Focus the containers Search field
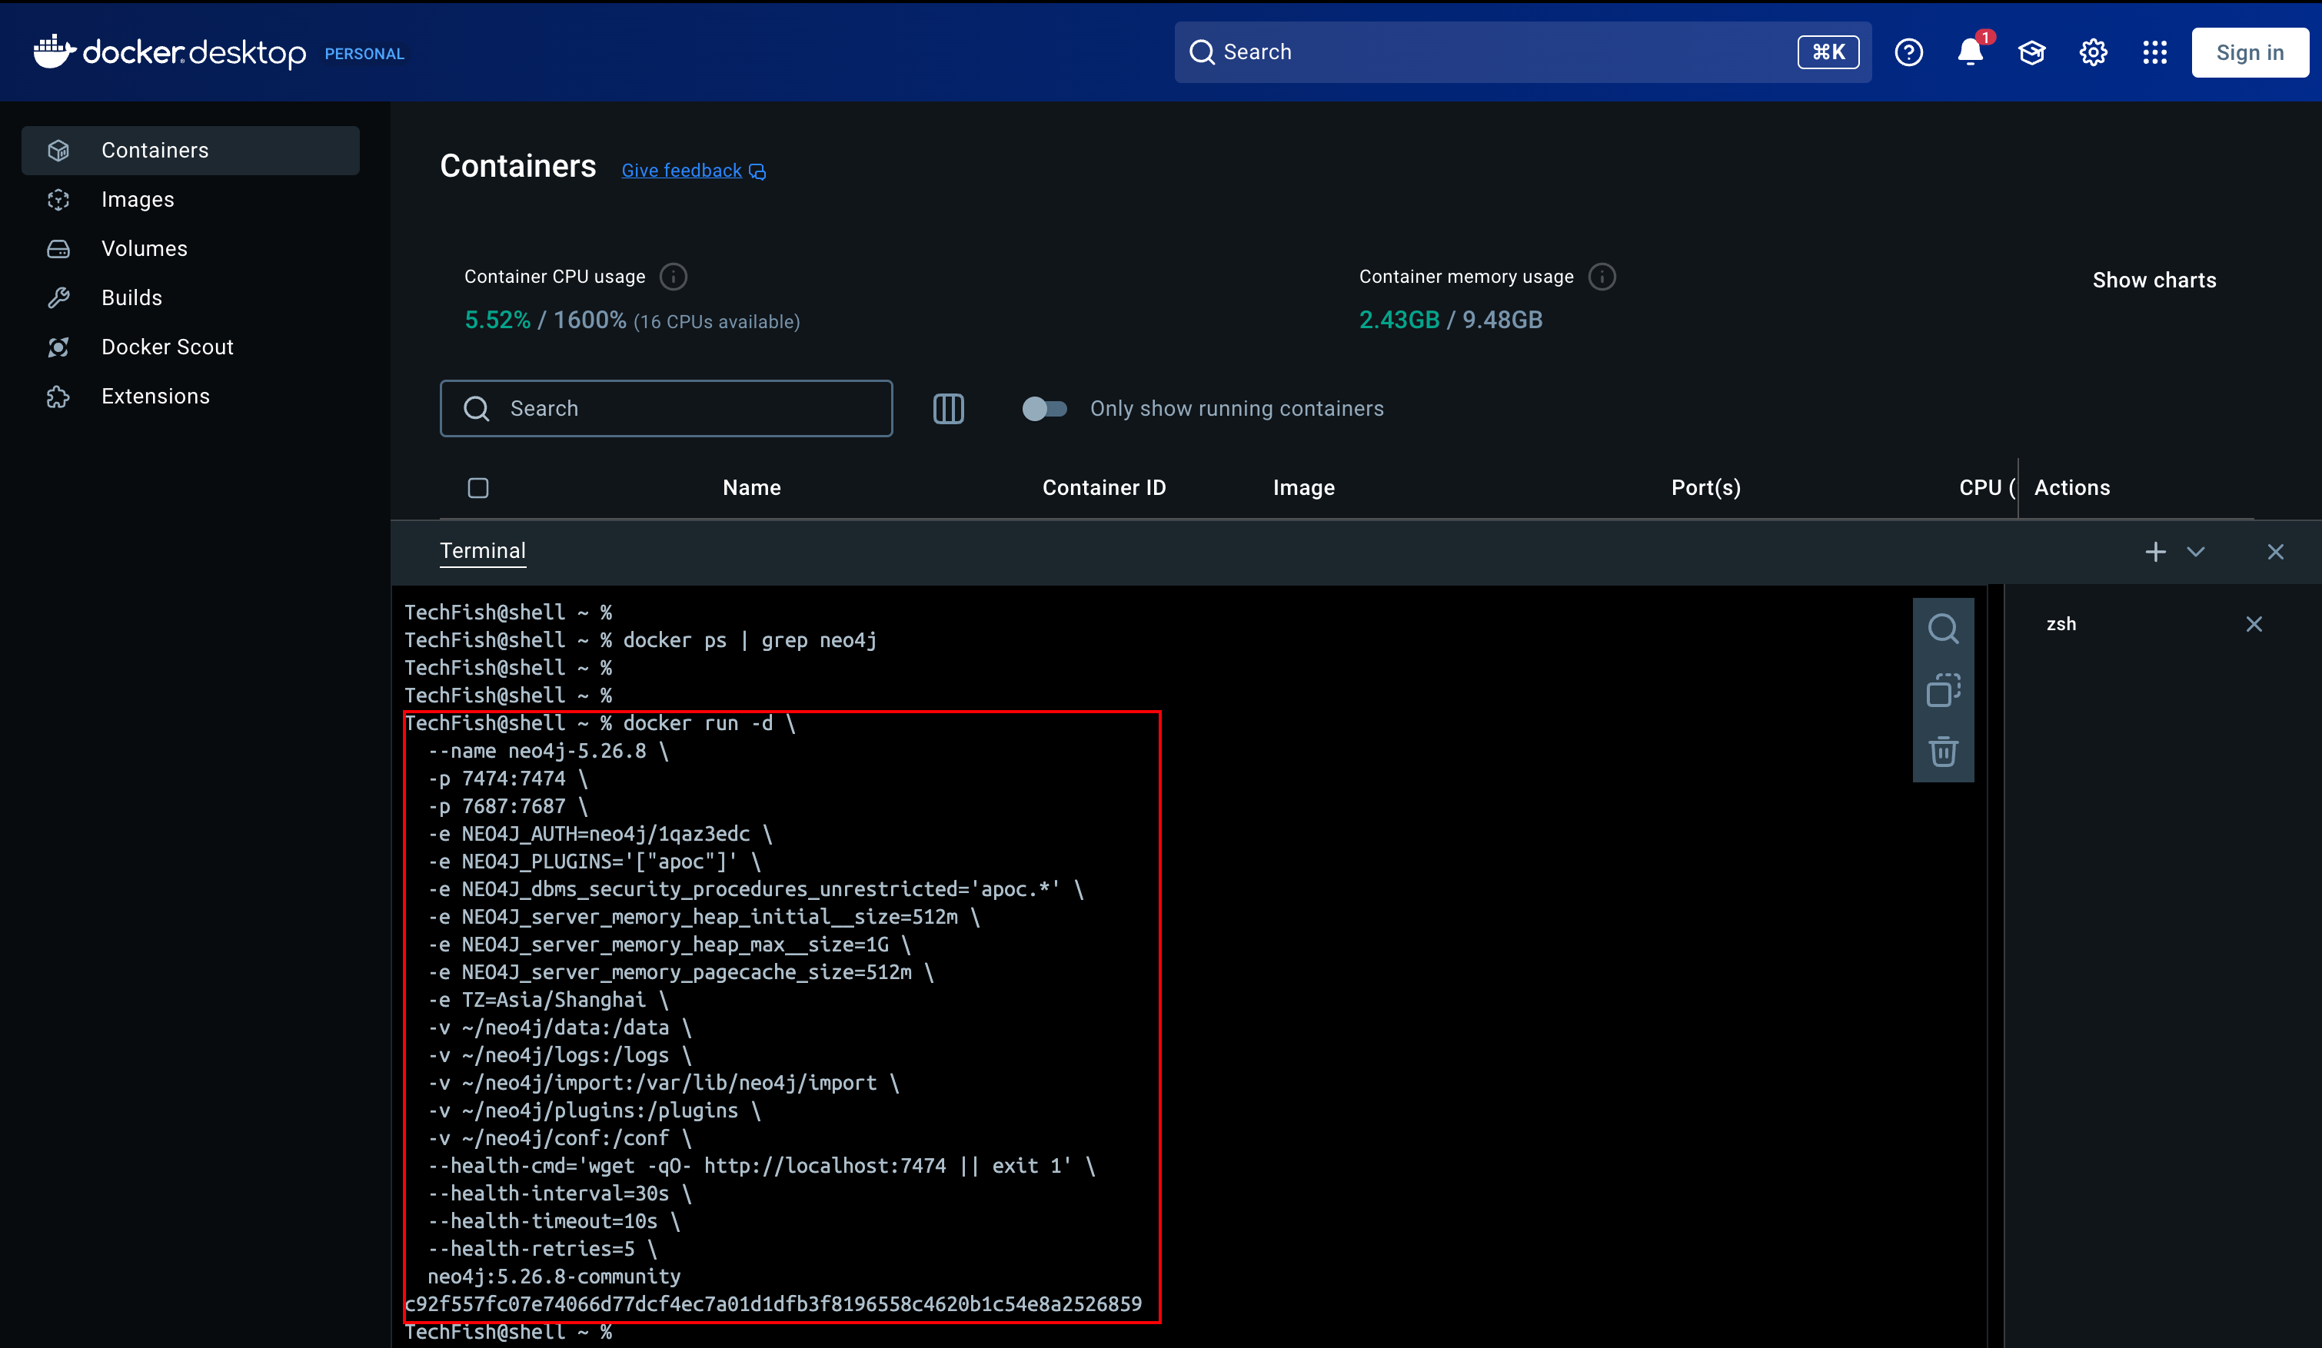Viewport: 2322px width, 1348px height. tap(666, 408)
